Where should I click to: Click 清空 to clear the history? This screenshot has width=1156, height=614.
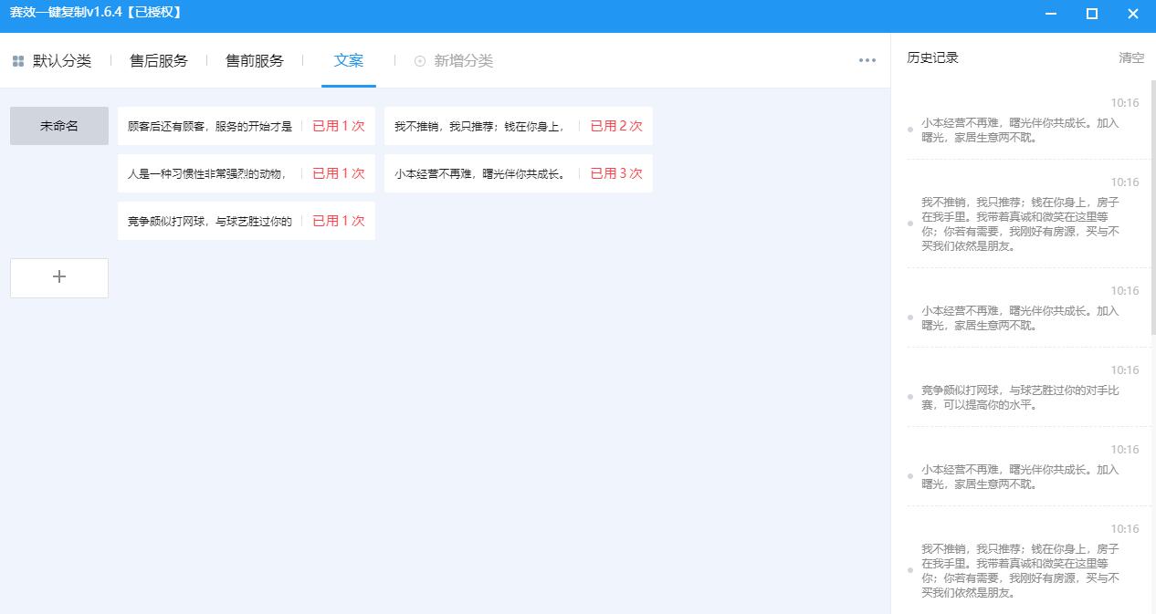[x=1131, y=57]
